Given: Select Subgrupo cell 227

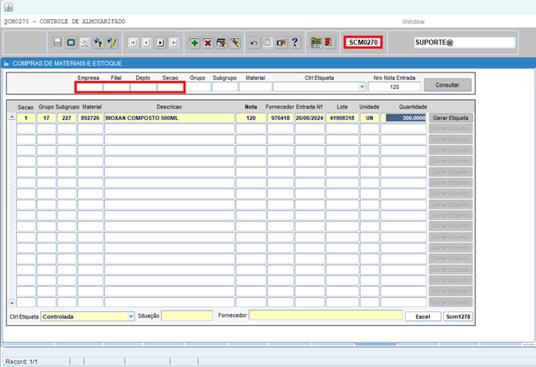Looking at the screenshot, I should click(x=67, y=118).
